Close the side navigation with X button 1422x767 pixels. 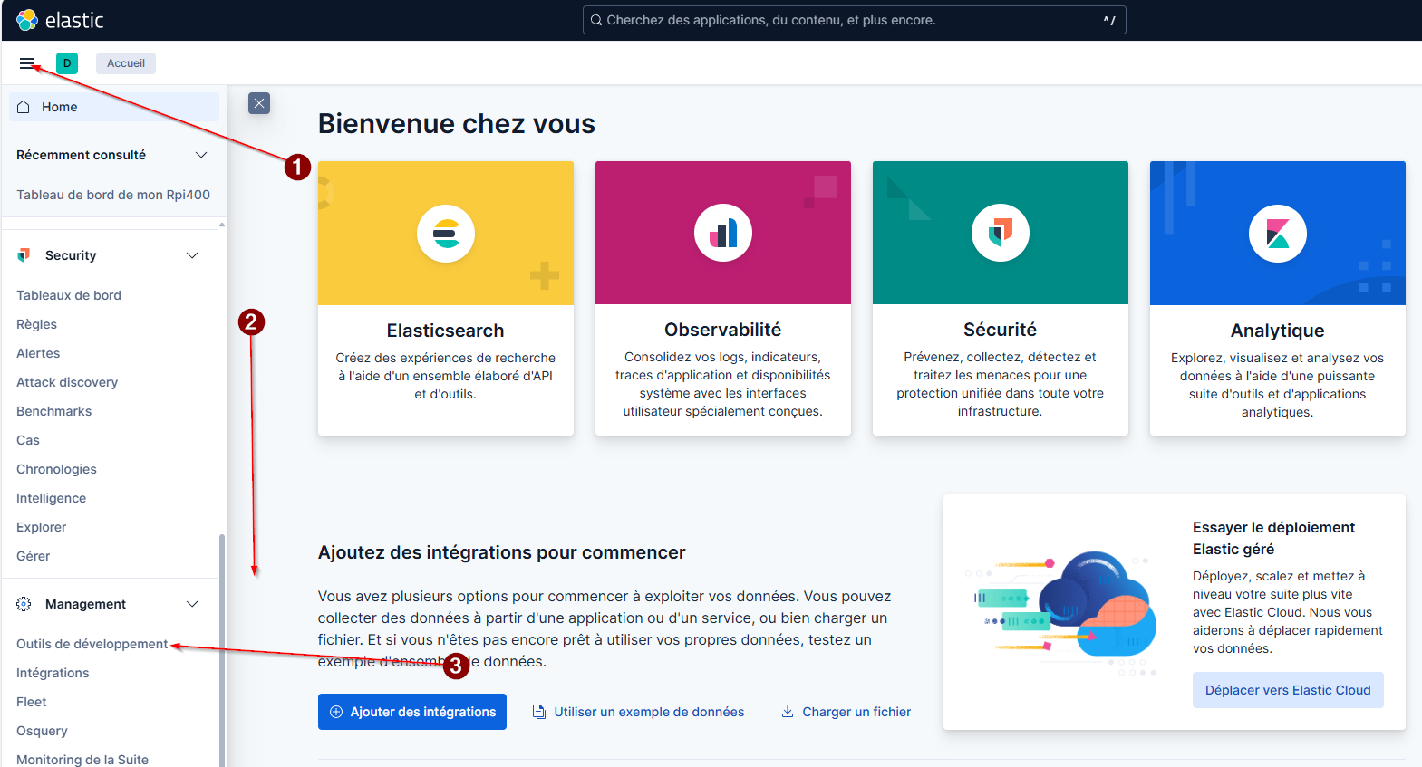259,103
